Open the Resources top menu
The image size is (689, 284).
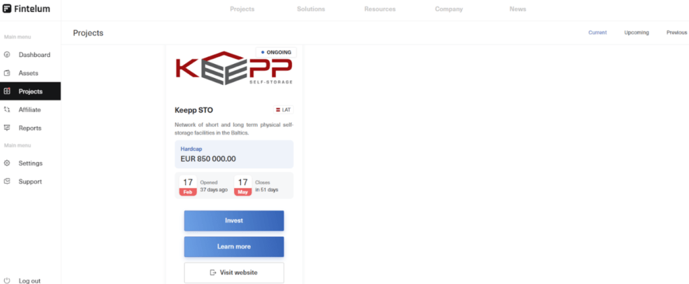[379, 9]
